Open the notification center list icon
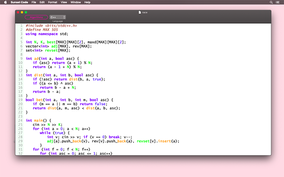 tap(277, 2)
